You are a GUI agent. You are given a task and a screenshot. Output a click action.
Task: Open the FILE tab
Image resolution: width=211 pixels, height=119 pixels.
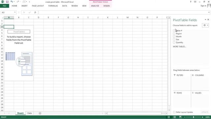(5, 6)
